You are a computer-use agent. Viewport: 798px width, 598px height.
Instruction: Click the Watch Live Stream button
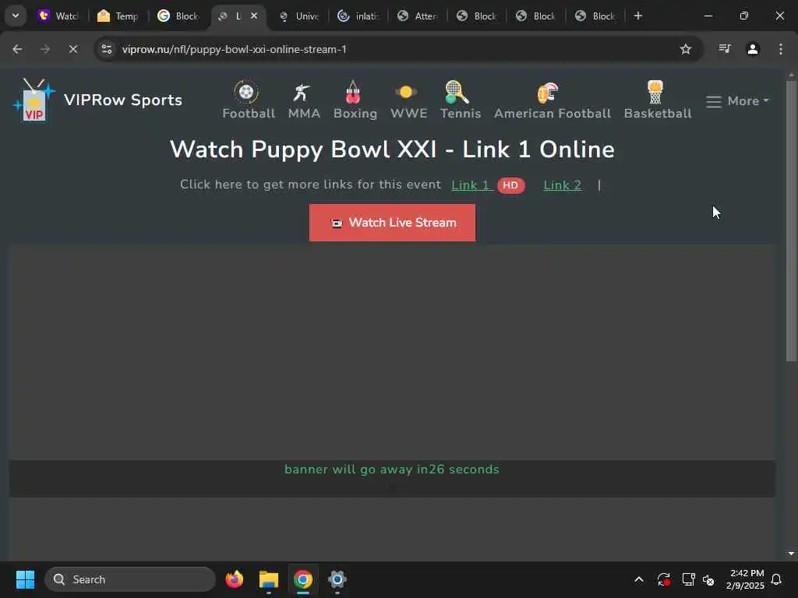[393, 223]
